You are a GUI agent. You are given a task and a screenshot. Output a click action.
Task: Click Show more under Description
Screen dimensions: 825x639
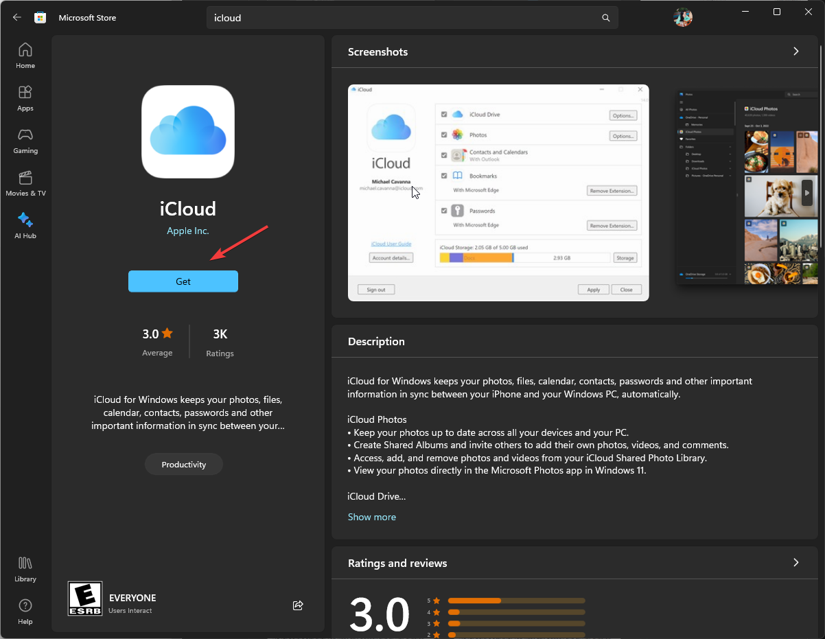coord(372,517)
